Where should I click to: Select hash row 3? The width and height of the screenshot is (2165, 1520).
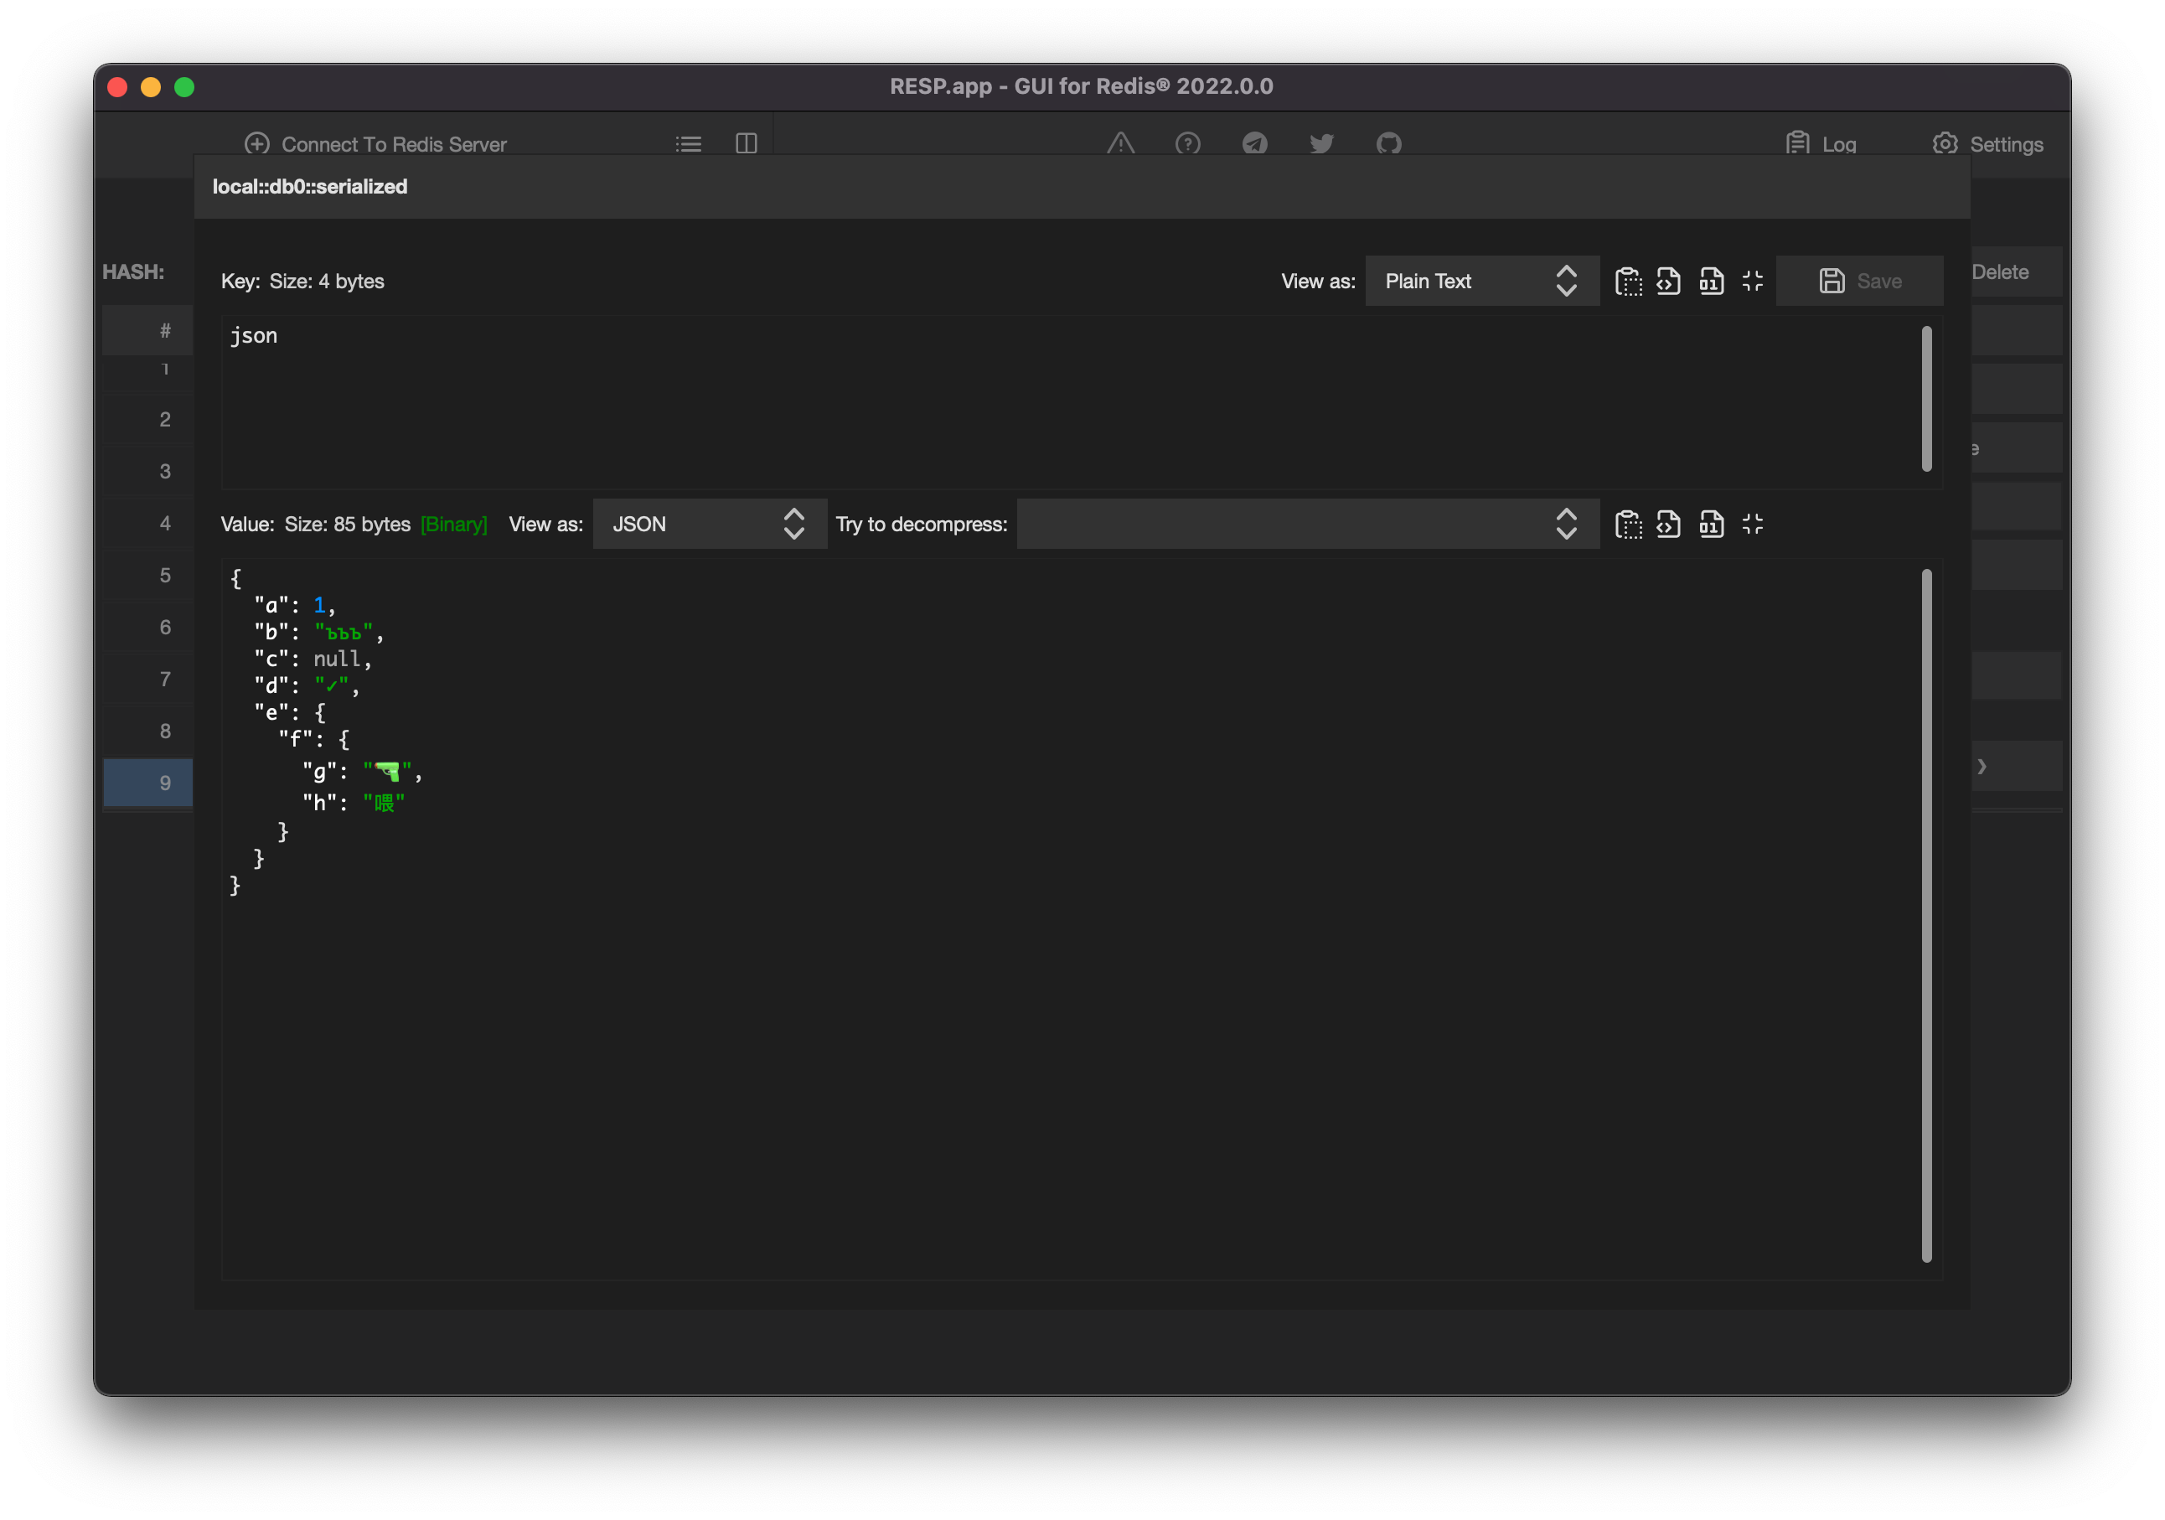[147, 472]
